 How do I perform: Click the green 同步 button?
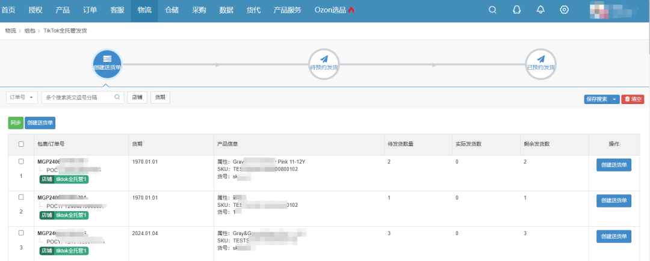(16, 123)
